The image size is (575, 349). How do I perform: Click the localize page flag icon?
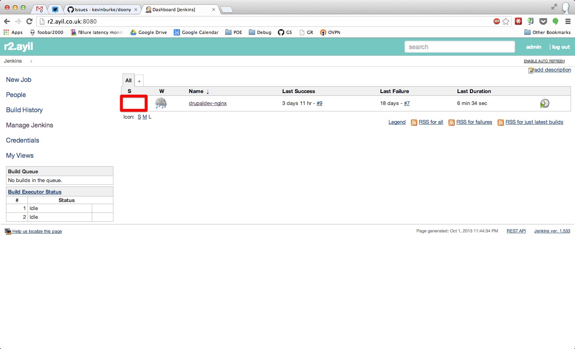(x=8, y=232)
